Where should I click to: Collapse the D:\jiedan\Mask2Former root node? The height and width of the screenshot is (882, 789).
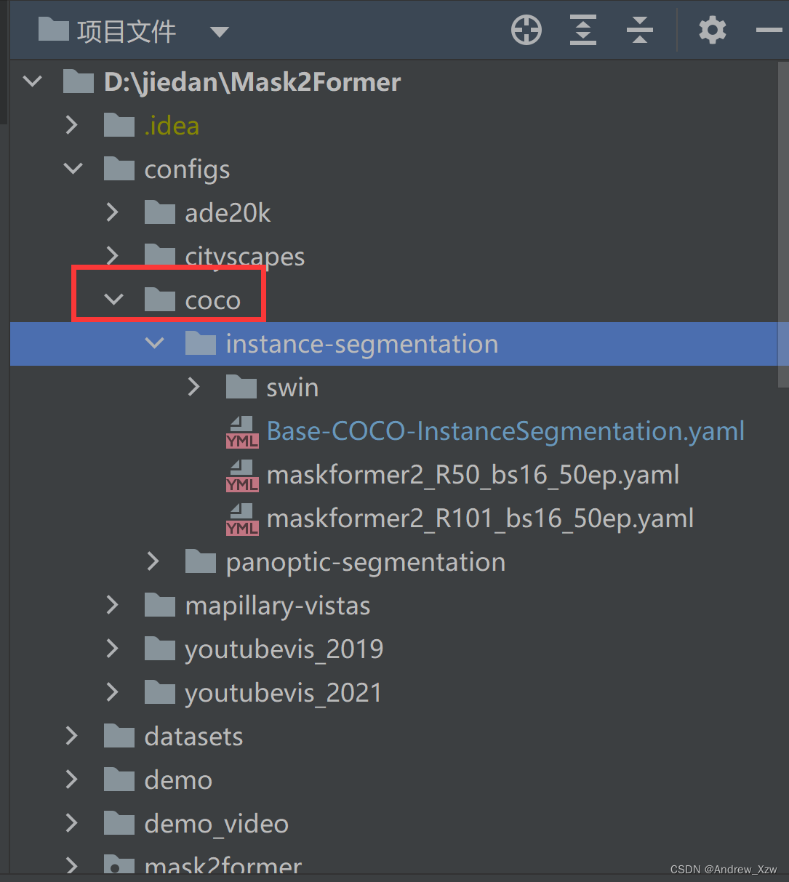(x=32, y=81)
